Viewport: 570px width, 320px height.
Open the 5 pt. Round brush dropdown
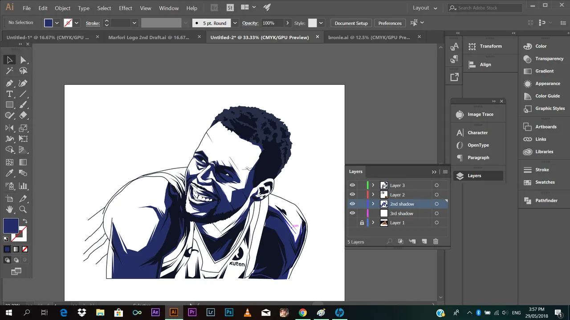tap(235, 23)
